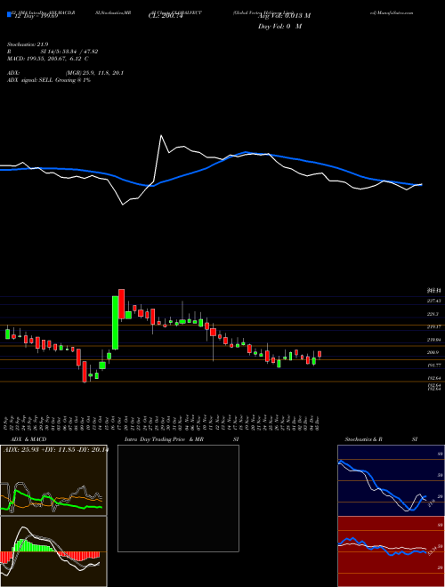
Task: Click the 200.9 price axis label
Action: pyautogui.click(x=433, y=353)
